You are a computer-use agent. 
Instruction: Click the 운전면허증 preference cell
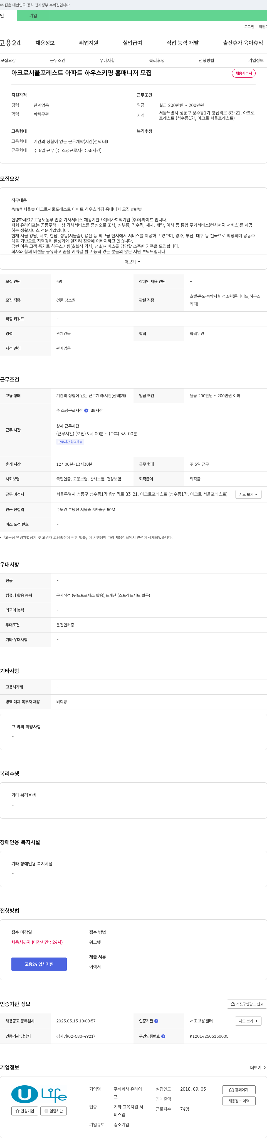point(65,625)
